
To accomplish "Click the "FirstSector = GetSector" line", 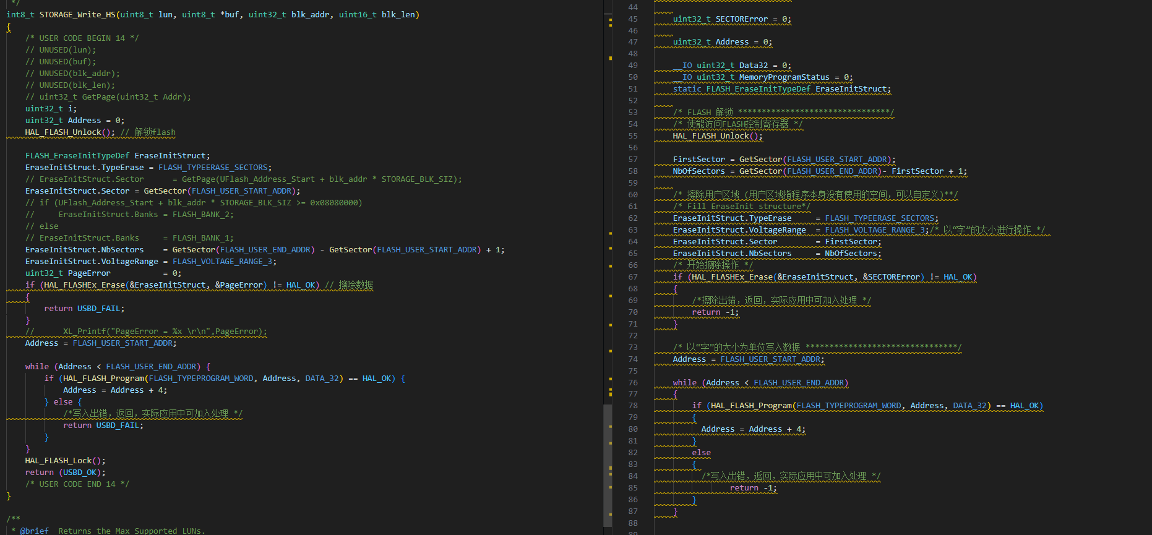I will (x=784, y=159).
